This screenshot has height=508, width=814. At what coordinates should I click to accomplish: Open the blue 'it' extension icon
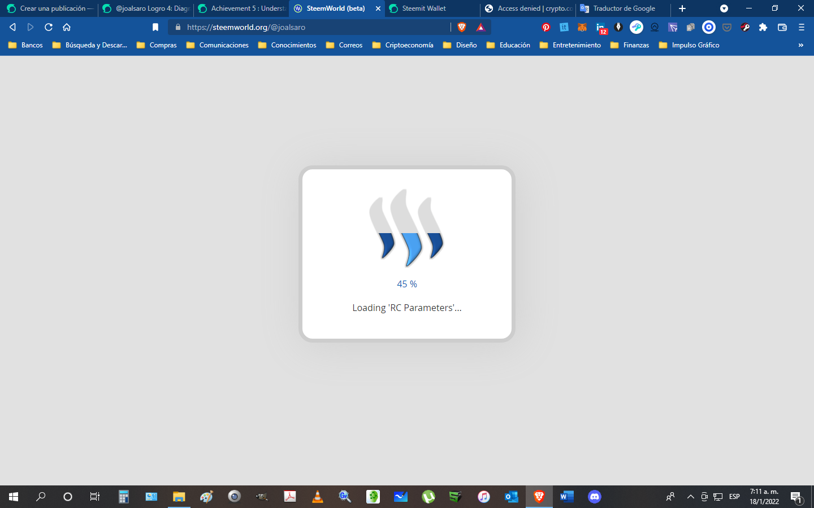coord(564,27)
